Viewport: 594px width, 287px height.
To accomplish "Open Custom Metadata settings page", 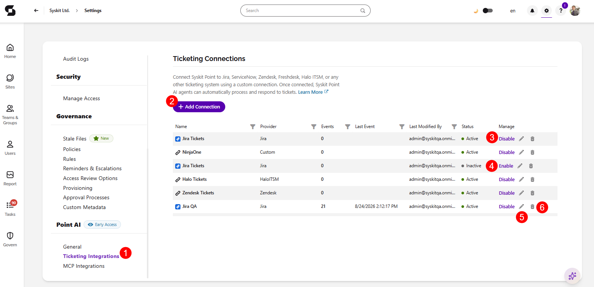I will [84, 207].
